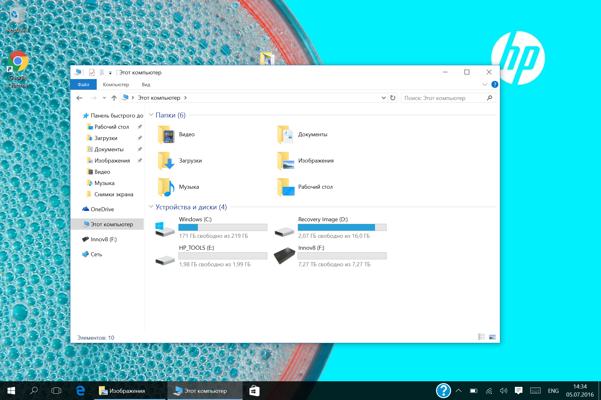The height and width of the screenshot is (400, 601).
Task: Switch to Изображения window on taskbar
Action: pos(130,391)
